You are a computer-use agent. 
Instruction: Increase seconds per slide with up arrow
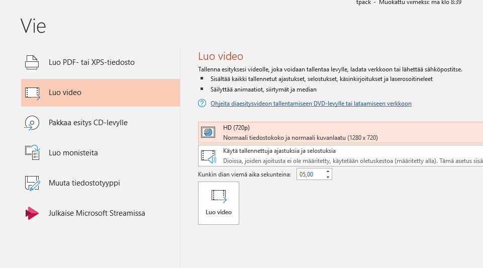tap(328, 171)
